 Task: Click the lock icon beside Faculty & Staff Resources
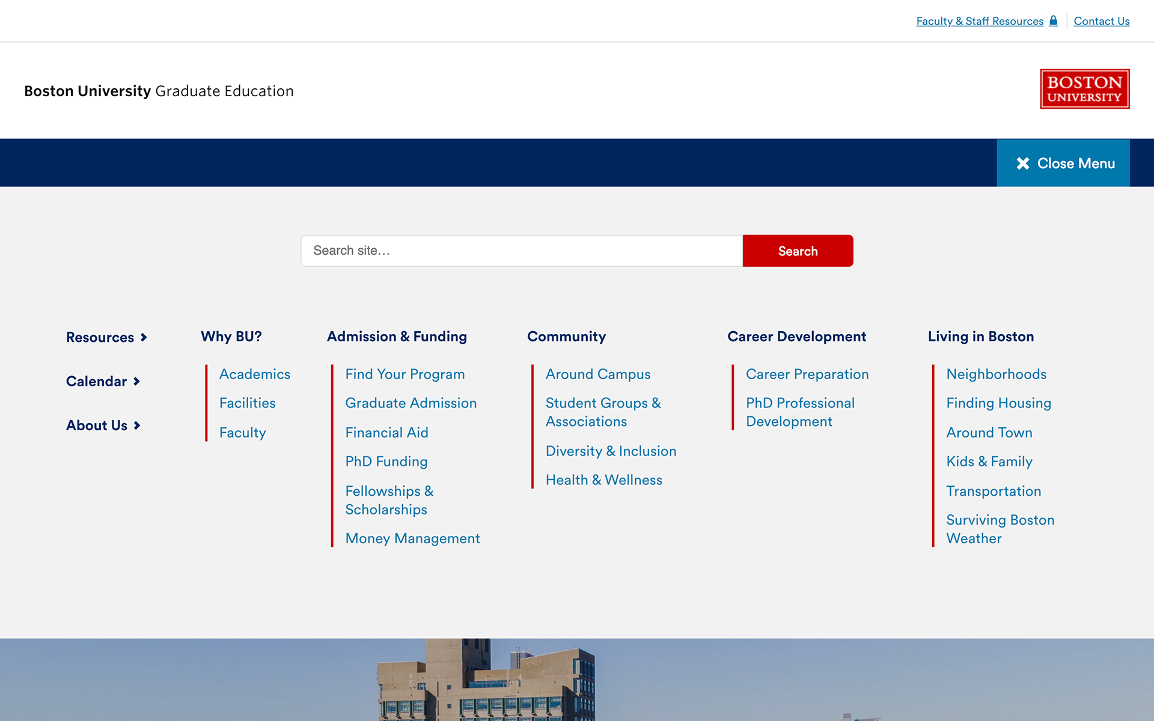point(1053,20)
